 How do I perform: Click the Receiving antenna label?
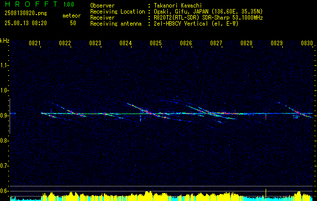click(x=116, y=24)
